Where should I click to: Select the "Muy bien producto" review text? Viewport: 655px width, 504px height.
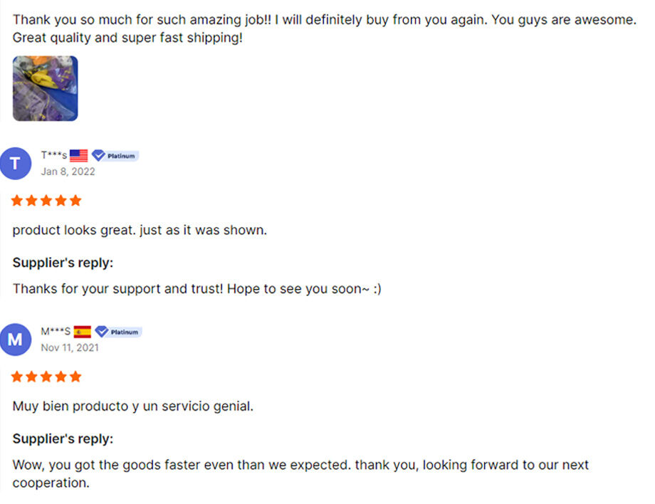(133, 406)
